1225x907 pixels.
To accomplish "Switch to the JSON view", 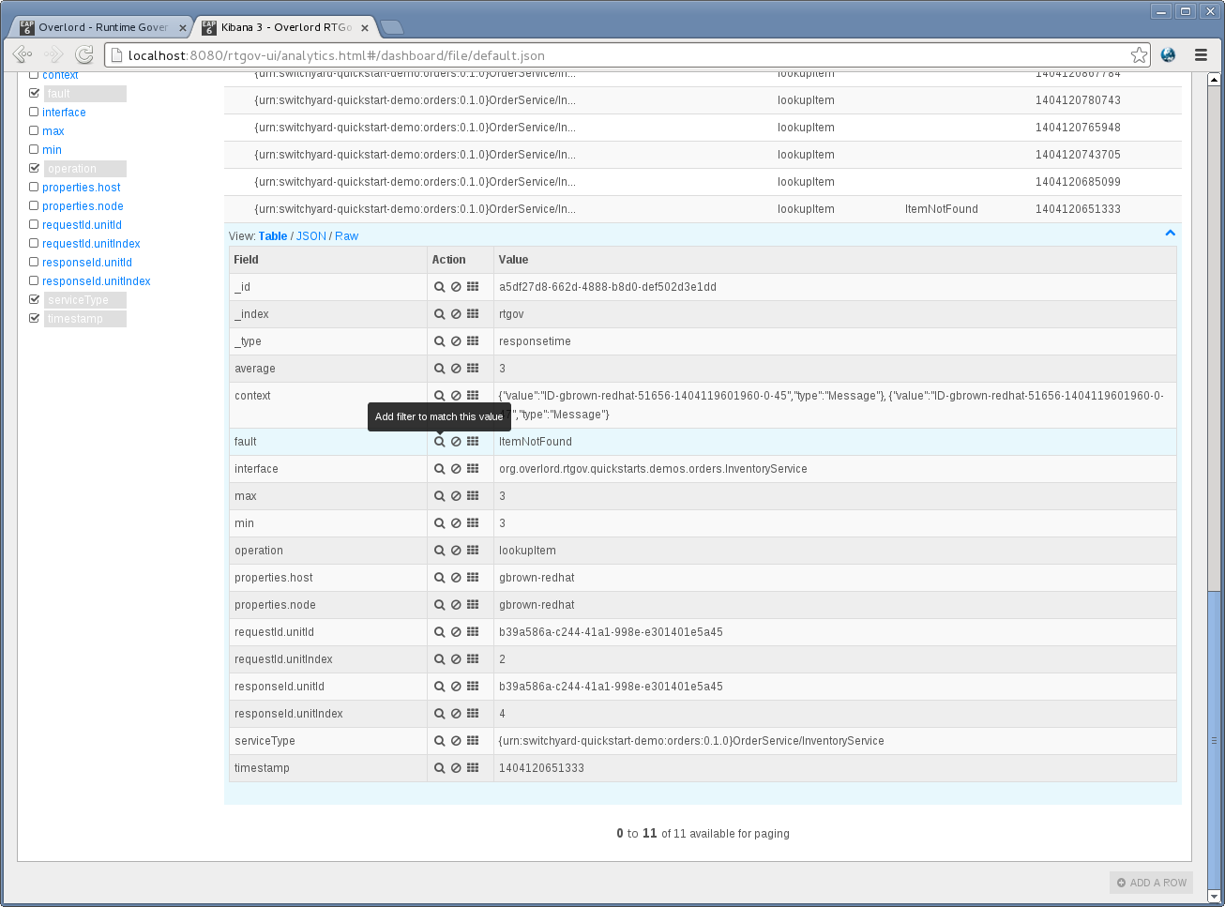I will click(310, 235).
